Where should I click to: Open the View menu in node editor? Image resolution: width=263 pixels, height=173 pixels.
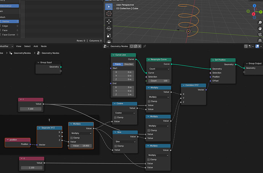(19, 46)
